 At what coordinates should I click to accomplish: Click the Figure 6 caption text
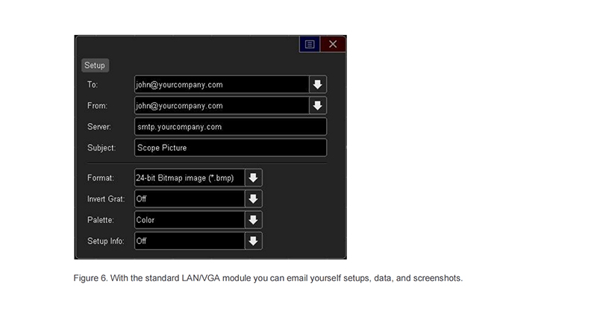pos(268,278)
